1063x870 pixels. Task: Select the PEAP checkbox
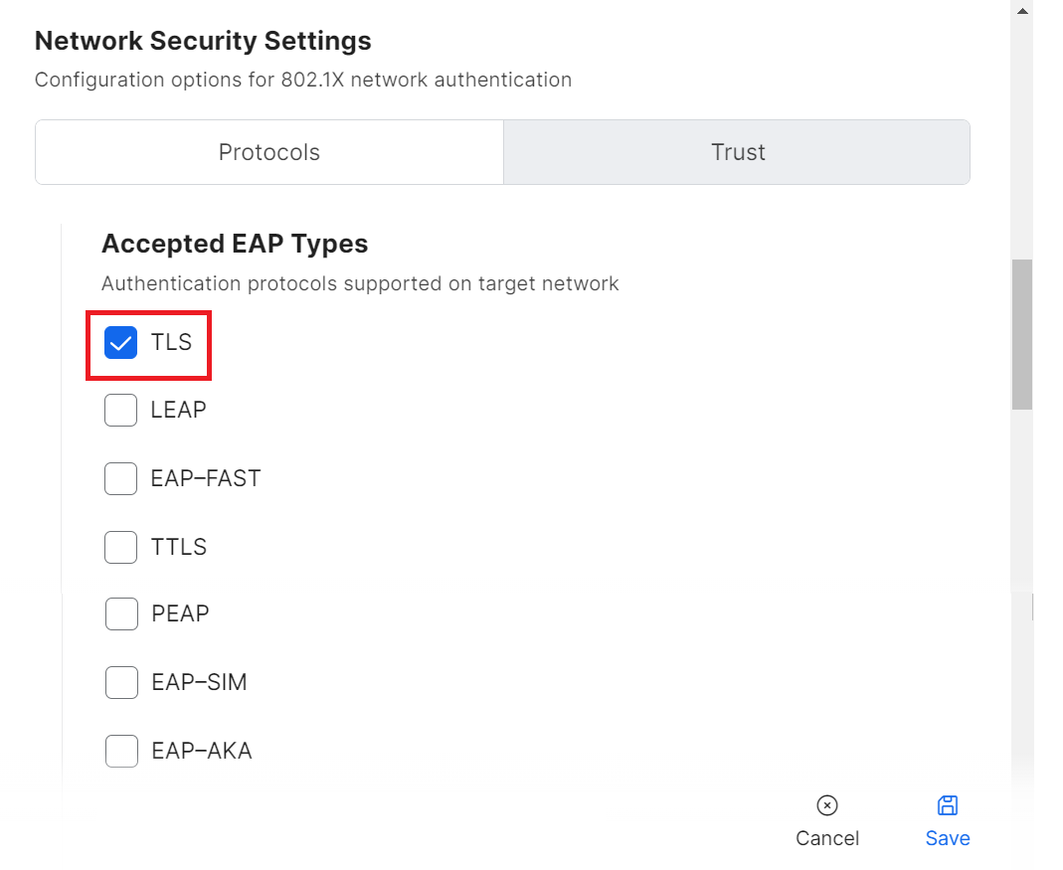(121, 613)
